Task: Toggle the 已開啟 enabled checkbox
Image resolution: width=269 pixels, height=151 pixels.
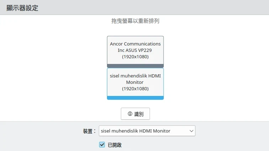Action: (x=102, y=145)
